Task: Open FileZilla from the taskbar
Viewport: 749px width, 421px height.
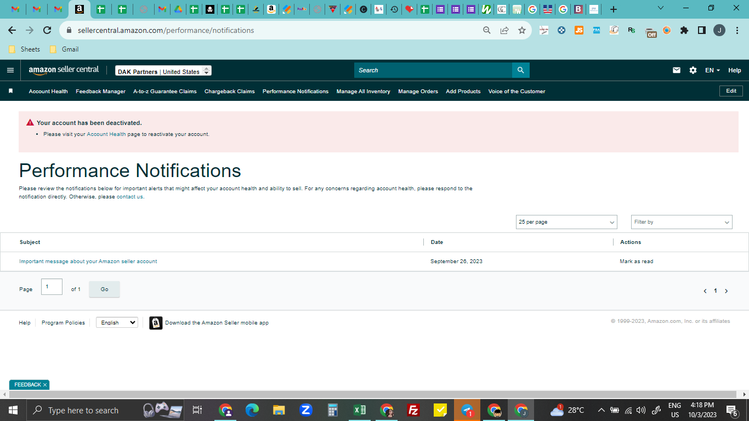Action: [x=413, y=410]
